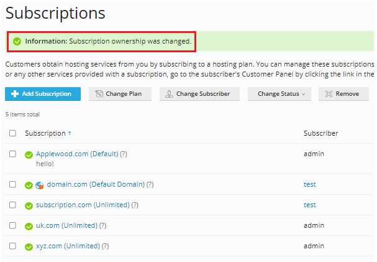The width and height of the screenshot is (377, 262).
Task: Click the help (?) mark after uk.com
Action: pyautogui.click(x=102, y=225)
